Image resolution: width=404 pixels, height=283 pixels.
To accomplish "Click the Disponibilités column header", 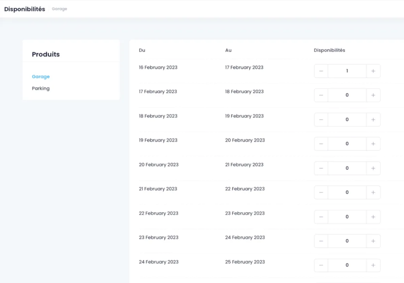I will tap(330, 50).
